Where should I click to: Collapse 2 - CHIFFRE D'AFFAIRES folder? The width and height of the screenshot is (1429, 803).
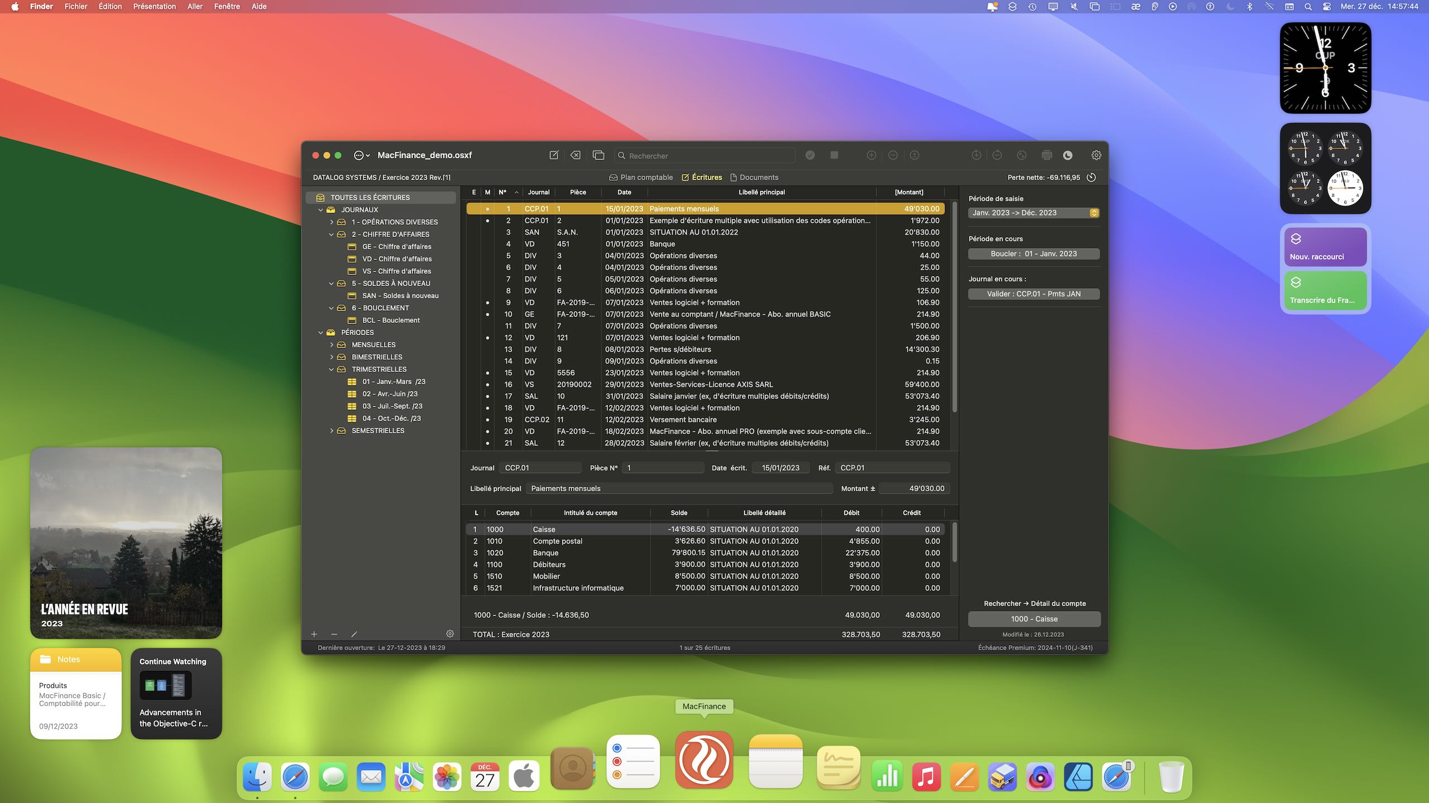click(x=332, y=234)
